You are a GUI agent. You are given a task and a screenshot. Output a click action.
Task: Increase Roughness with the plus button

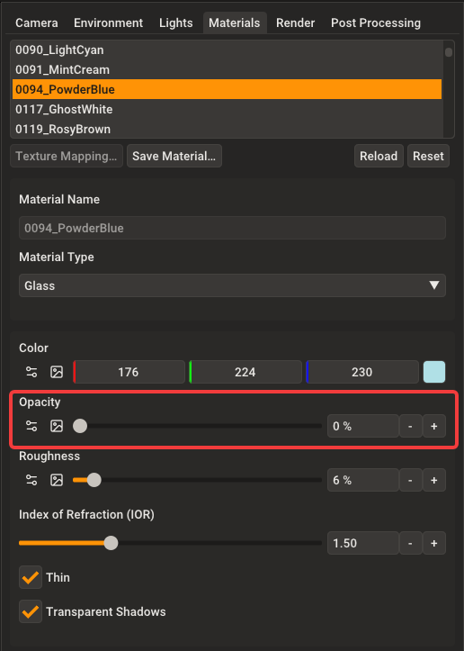(x=434, y=480)
